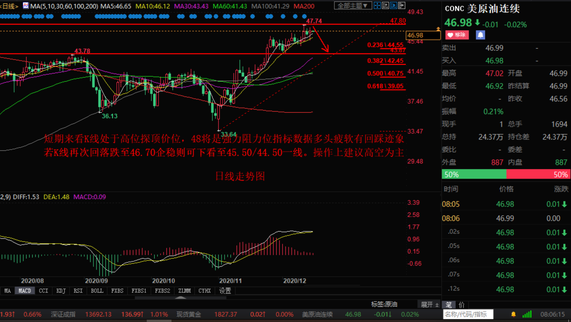571x322 pixels.
Task: Click the rightmost panel collapse icon above chart
Action: pyautogui.click(x=402, y=5)
